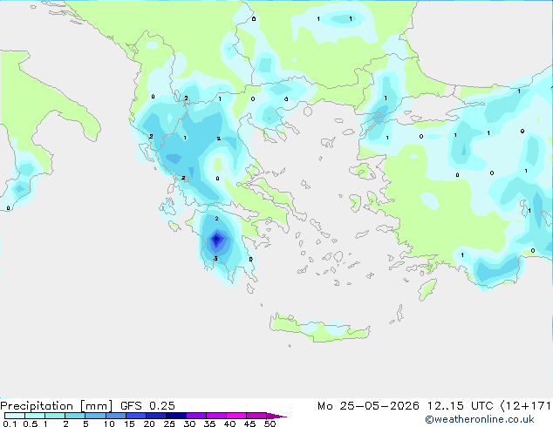Viewport: 553px width, 427px height.
Task: Pick the 10–15 mm legend swatch
Action: pos(115,416)
